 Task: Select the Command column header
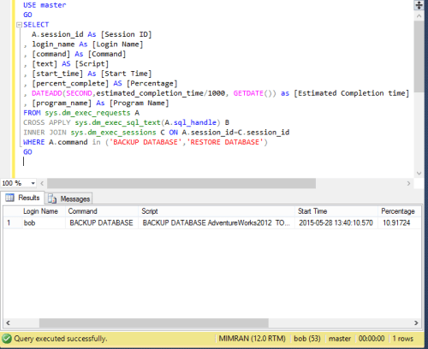tap(102, 211)
